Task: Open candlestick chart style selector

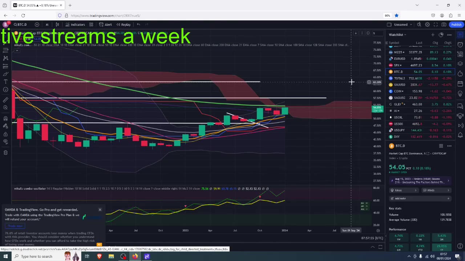Action: click(57, 24)
